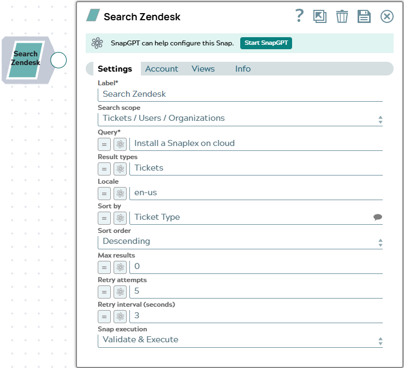The image size is (404, 368).
Task: Click SnapGPT icon beside Locale field
Action: tap(120, 193)
